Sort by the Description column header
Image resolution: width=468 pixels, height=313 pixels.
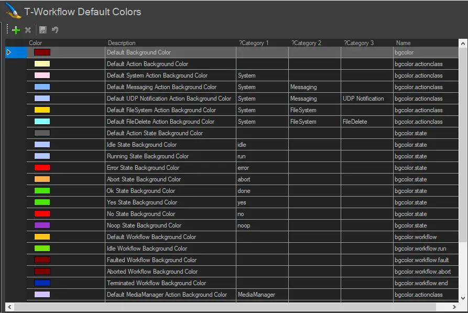[122, 43]
